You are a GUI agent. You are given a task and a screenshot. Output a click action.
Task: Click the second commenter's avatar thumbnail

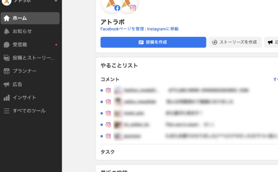click(118, 102)
